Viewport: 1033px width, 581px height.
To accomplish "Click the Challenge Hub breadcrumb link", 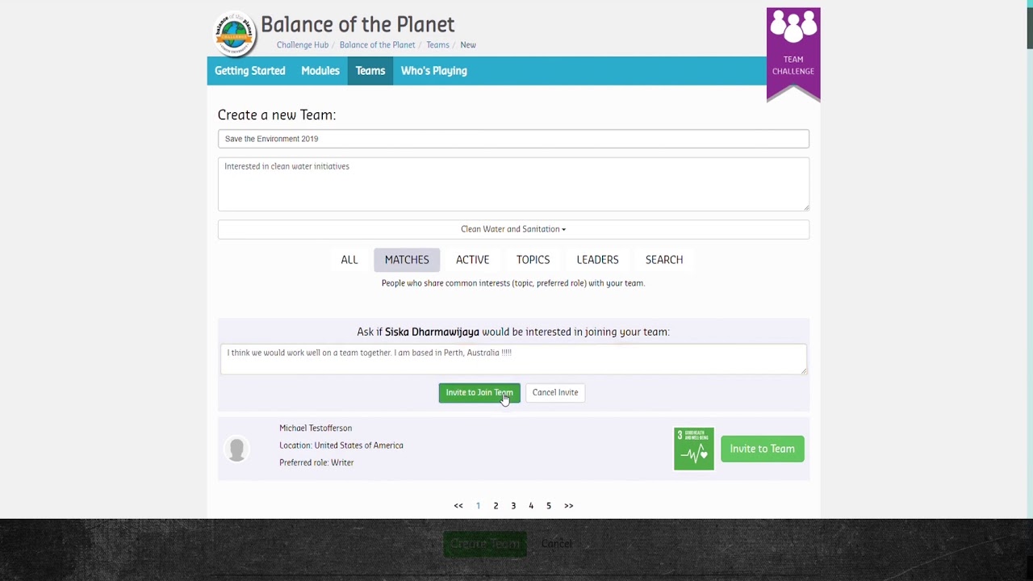I will coord(303,45).
